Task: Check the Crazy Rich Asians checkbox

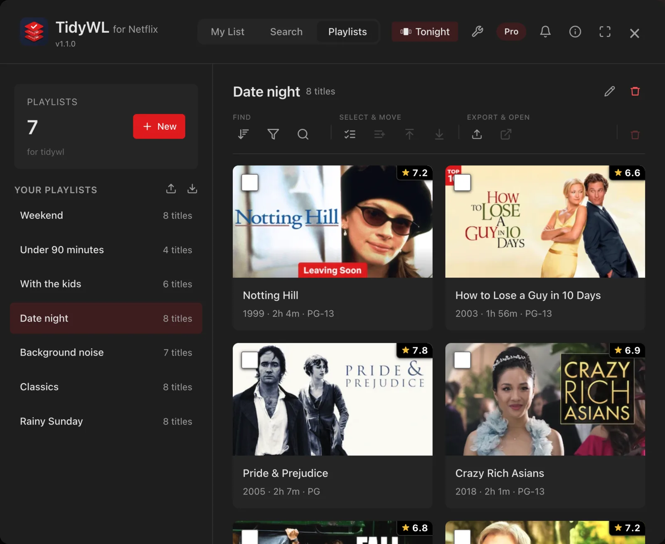Action: coord(462,360)
